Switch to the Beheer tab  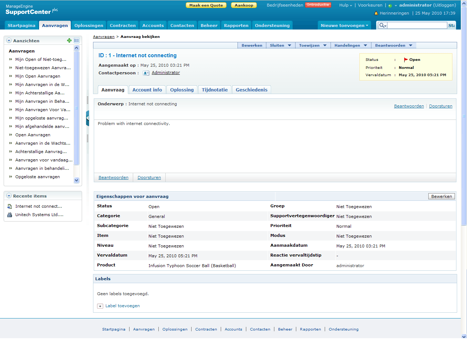tap(209, 26)
